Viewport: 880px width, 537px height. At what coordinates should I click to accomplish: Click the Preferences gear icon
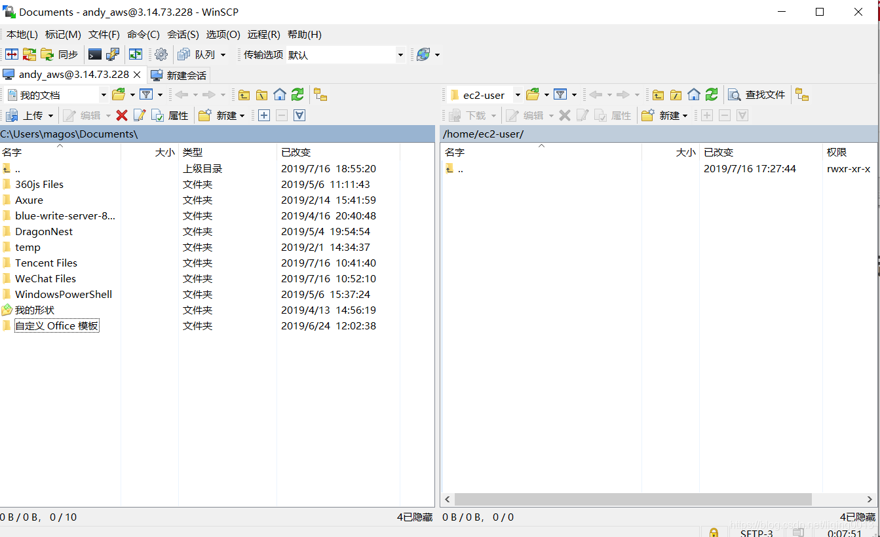coord(161,54)
